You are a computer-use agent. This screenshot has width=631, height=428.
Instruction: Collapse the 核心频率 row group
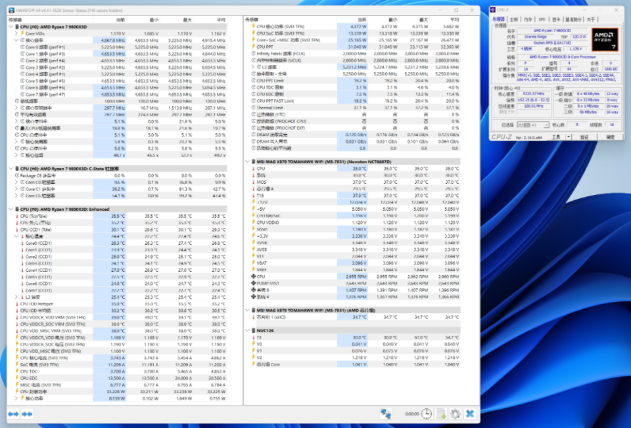(x=16, y=40)
